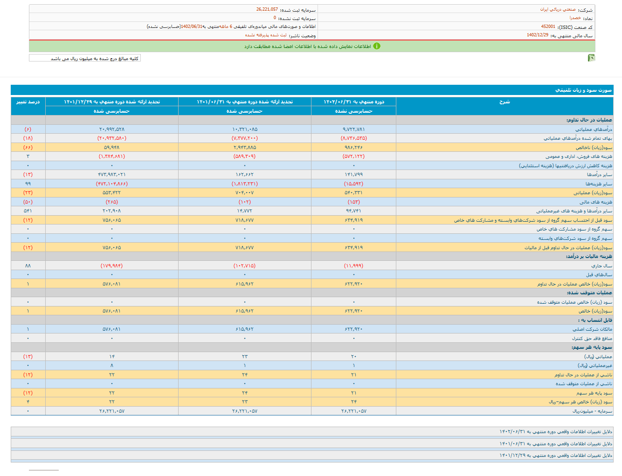
Task: Select the سود(زیان) ناخالص row label
Action: click(594, 147)
